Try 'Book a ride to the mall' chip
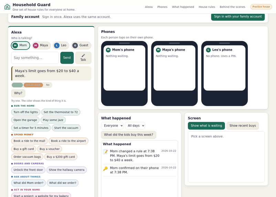 point(29,141)
